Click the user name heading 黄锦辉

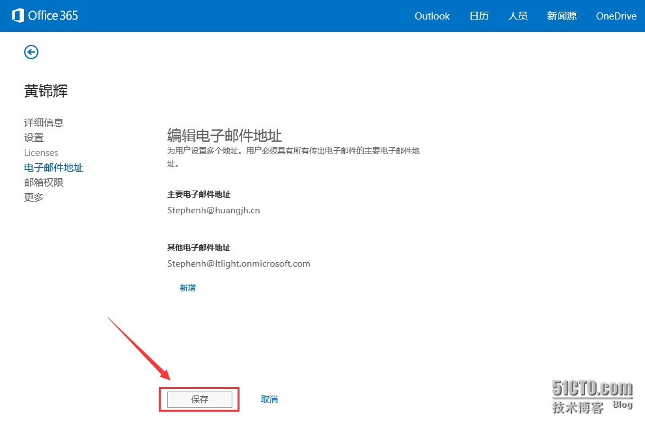pyautogui.click(x=46, y=91)
